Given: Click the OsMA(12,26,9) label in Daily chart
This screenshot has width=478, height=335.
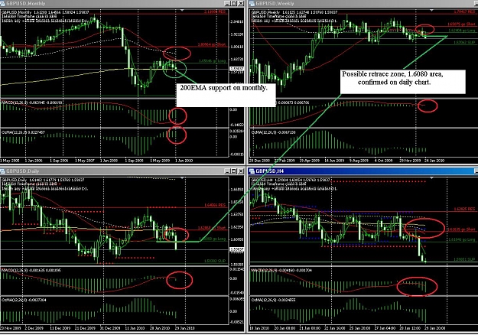Looking at the screenshot, I should tap(24, 301).
